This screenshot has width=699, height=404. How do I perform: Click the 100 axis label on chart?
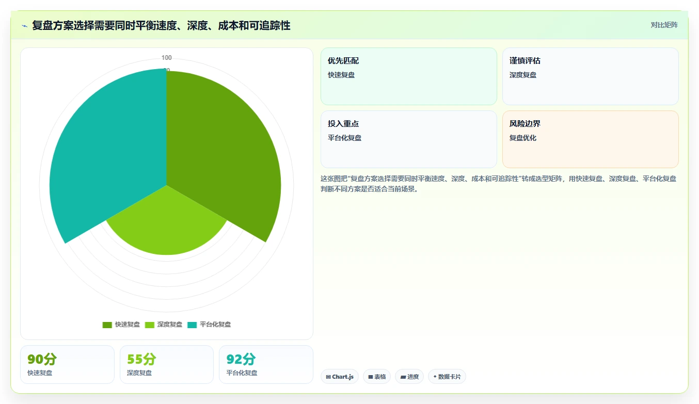(x=166, y=58)
